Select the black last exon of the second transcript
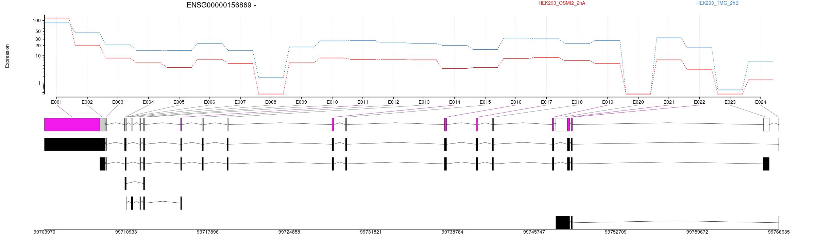This screenshot has width=816, height=238. coord(766,164)
